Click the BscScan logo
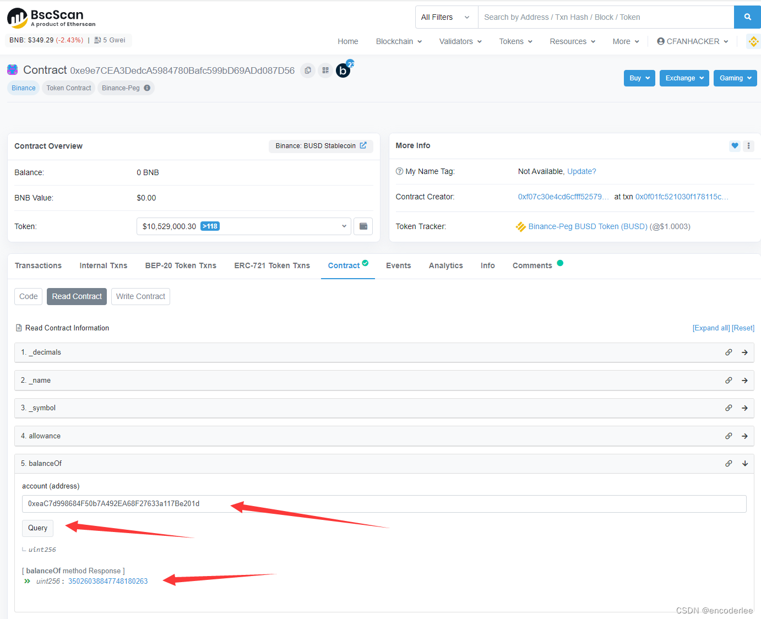This screenshot has width=761, height=619. pyautogui.click(x=51, y=18)
